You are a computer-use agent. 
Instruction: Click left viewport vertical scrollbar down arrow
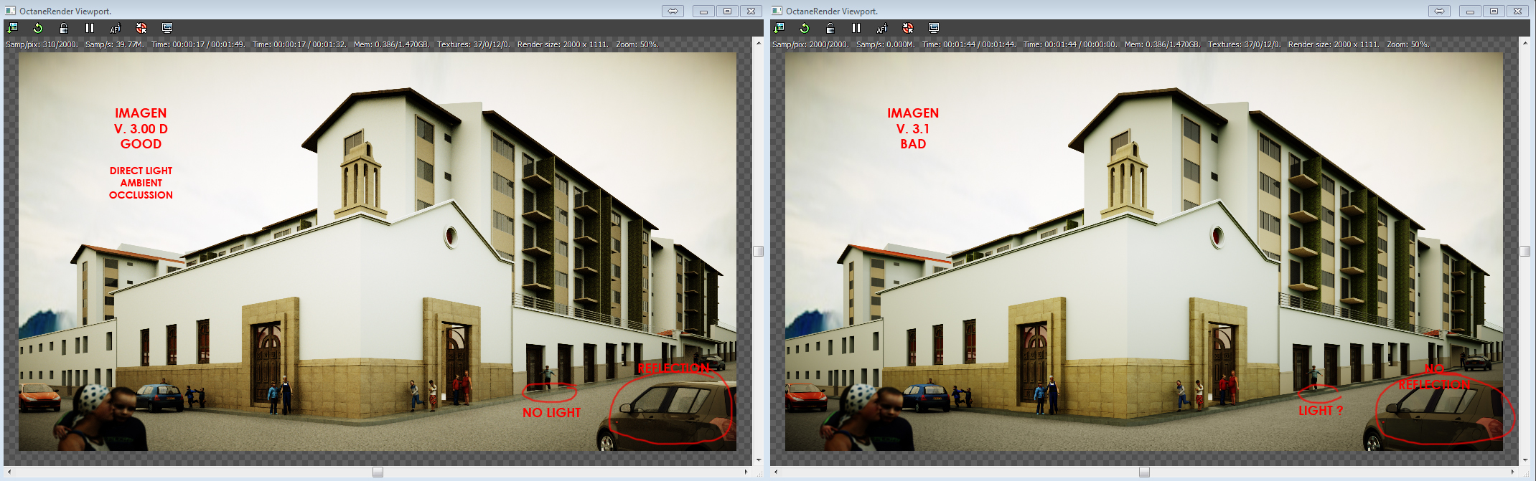click(758, 460)
